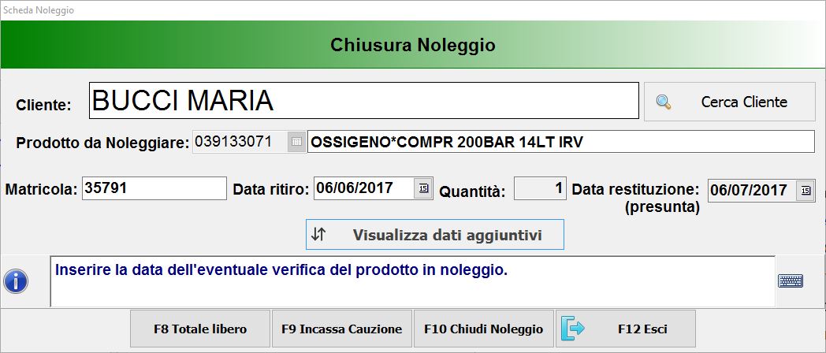Click the up-down arrows icon on Visualizza dati aggiuntivi
Image resolution: width=826 pixels, height=353 pixels.
tap(318, 234)
